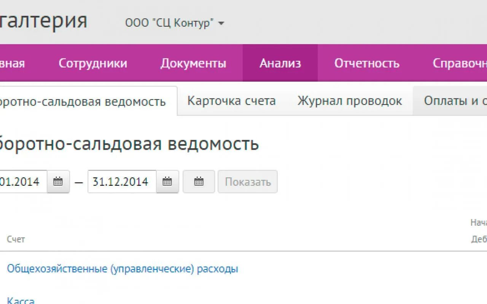The height and width of the screenshot is (304, 487).
Task: Open the Журнал проводок tab
Action: [350, 101]
